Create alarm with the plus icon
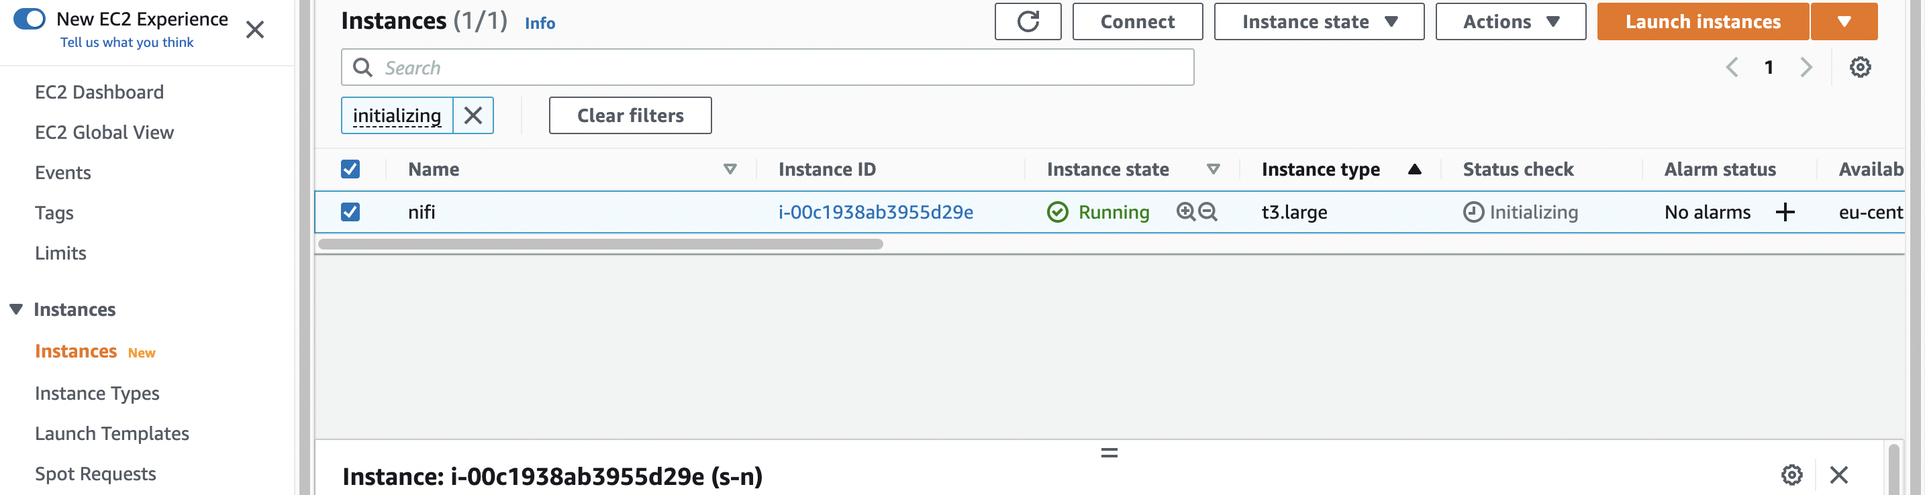Screen dimensions: 1925x495 pos(1786,212)
